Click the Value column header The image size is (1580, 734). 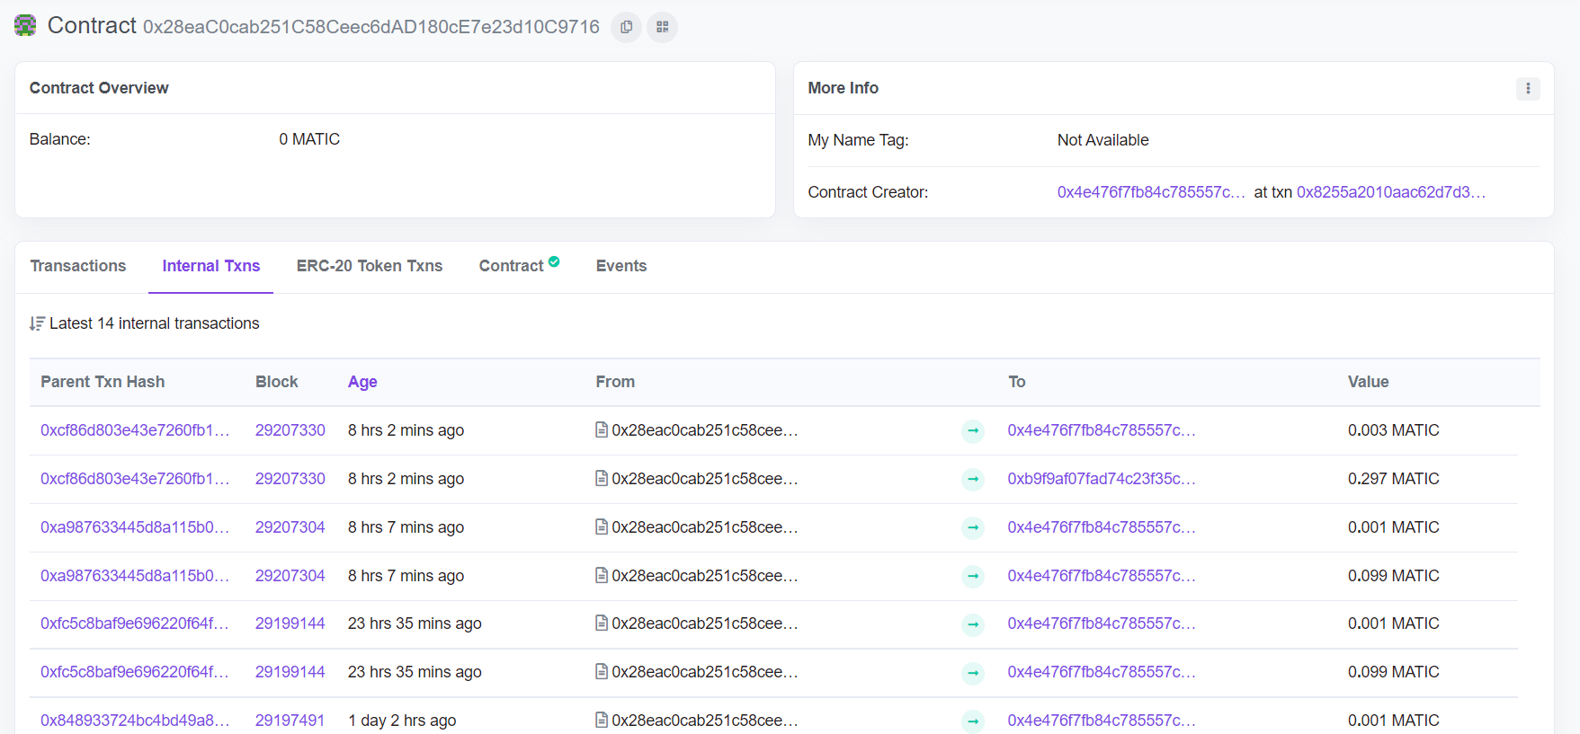point(1369,382)
